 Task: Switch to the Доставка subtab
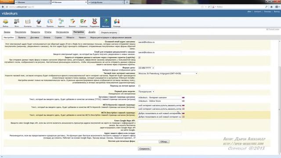click(35, 37)
